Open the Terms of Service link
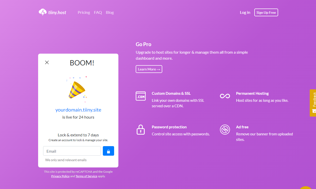Image resolution: width=316 pixels, height=189 pixels. coord(86,176)
